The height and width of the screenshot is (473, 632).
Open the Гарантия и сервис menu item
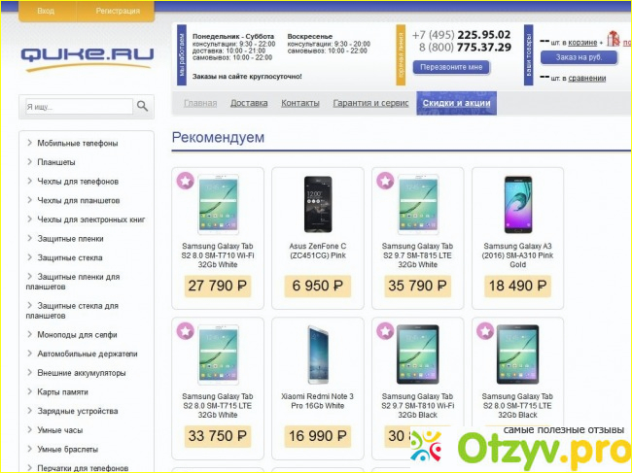tap(370, 103)
